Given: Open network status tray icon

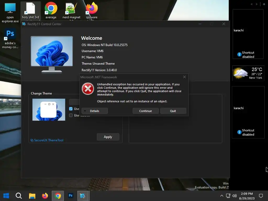Looking at the screenshot, I should click(228, 196).
